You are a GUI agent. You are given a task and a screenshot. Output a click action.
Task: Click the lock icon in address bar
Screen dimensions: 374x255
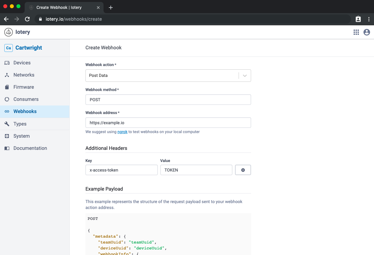tap(40, 19)
